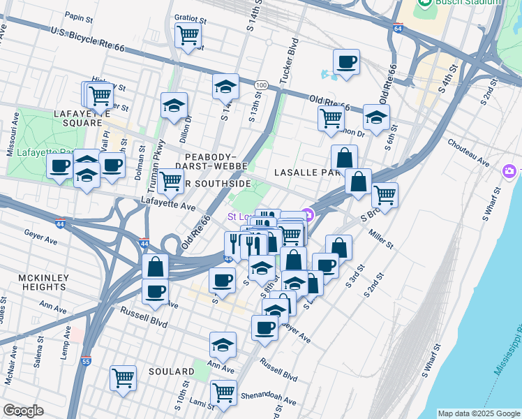Click the Peabody-Darst-Webbe neighborhood label
The width and height of the screenshot is (522, 419).
(211, 161)
